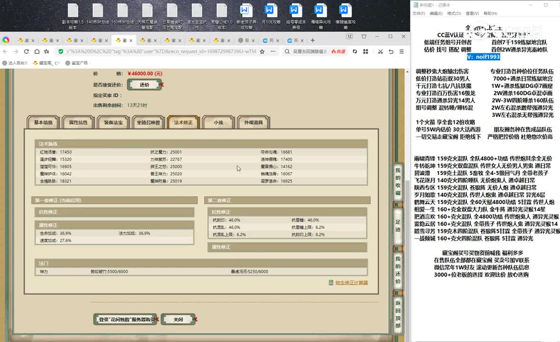560x342 pixels.
Task: Open the 组号零成本养号 document icon
Action: click(296, 17)
